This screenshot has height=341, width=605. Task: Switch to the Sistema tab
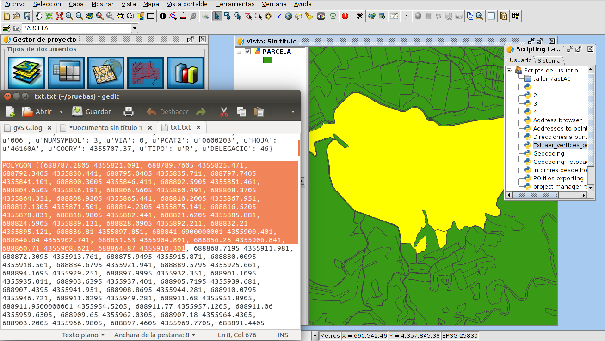point(549,60)
